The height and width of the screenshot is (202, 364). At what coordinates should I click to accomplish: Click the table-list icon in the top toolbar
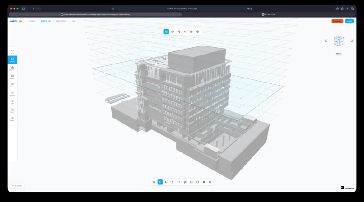point(191,32)
